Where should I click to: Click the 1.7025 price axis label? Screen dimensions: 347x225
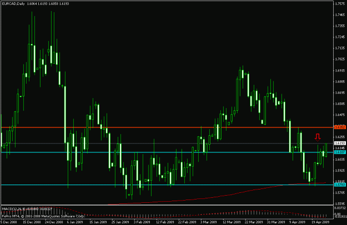click(340, 59)
